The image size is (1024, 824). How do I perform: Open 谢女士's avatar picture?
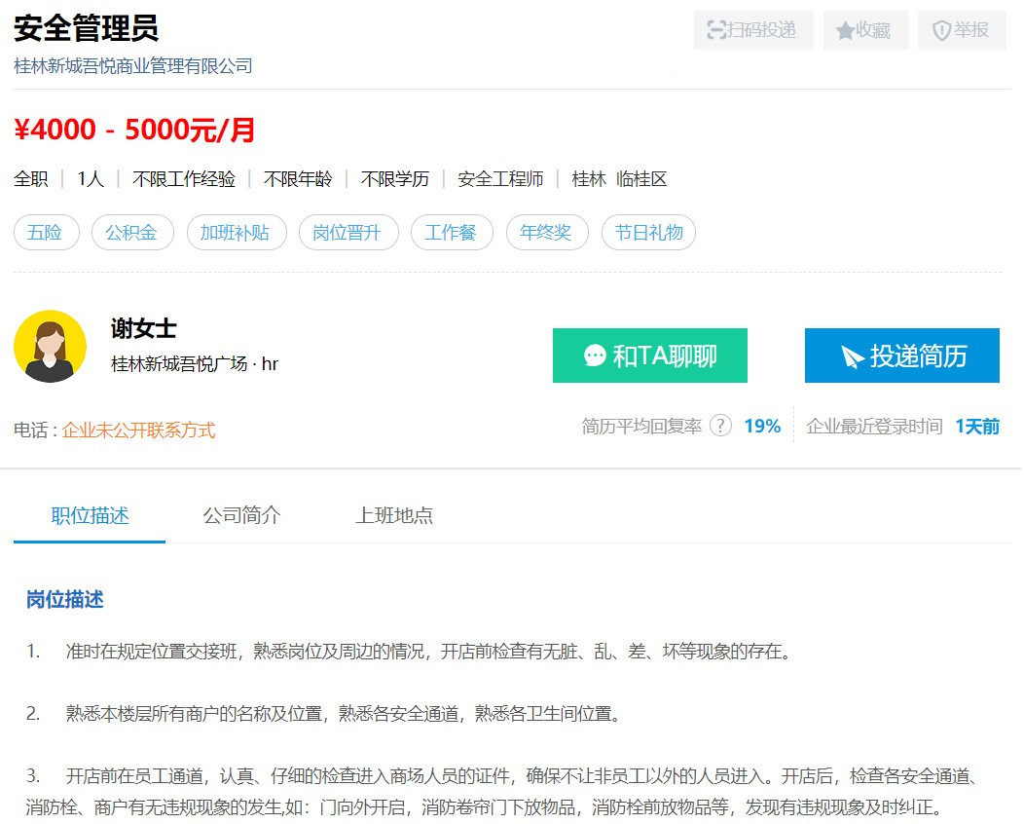coord(51,347)
